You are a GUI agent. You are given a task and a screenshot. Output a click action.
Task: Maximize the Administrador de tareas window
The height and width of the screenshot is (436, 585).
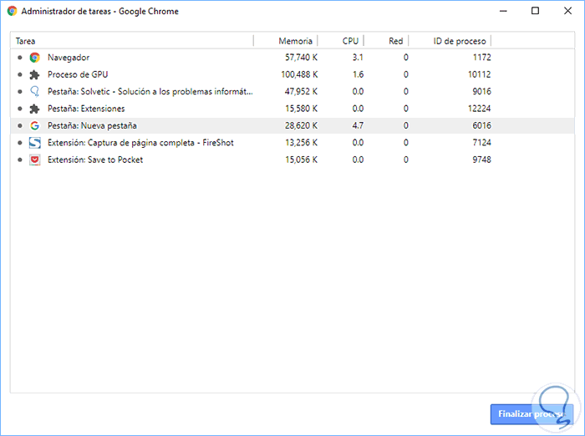pyautogui.click(x=536, y=11)
